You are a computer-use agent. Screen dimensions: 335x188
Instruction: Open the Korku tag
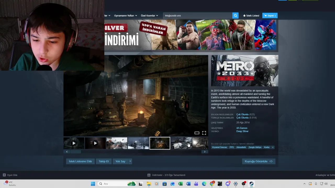click(x=267, y=147)
